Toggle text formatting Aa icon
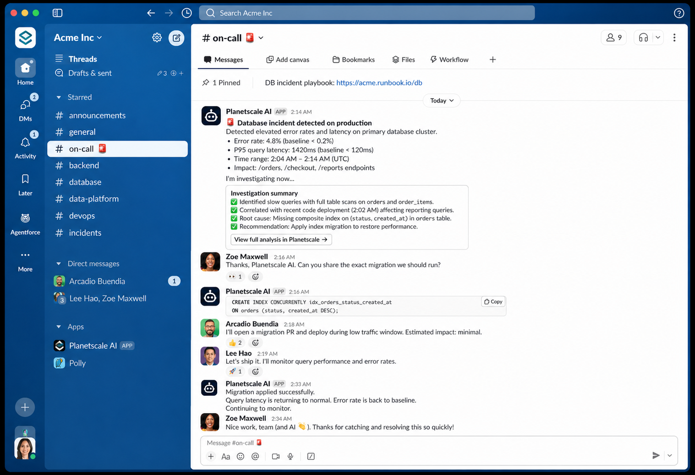This screenshot has height=475, width=695. [x=225, y=456]
